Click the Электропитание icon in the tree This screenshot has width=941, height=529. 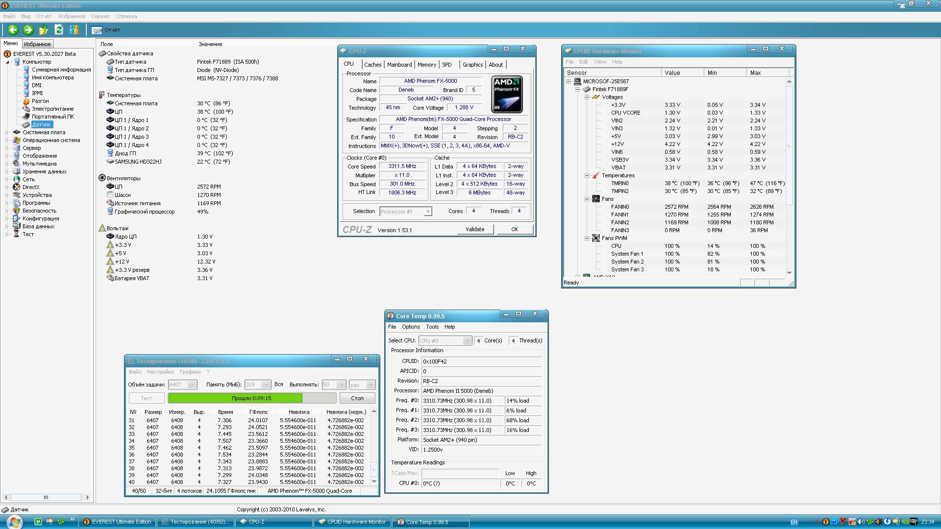(x=26, y=109)
